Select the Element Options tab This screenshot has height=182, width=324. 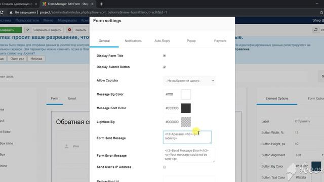pyautogui.click(x=277, y=99)
